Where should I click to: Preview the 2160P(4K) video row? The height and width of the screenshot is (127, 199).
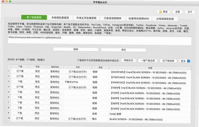tap(38, 77)
